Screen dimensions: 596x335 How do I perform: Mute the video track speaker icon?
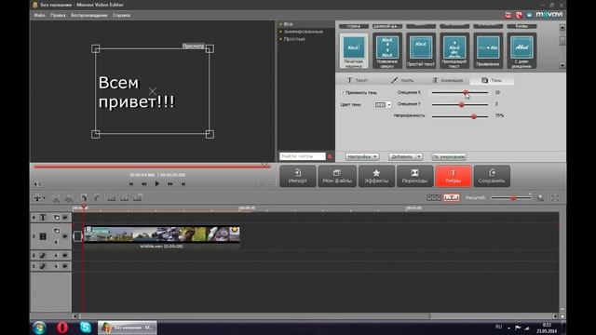[x=56, y=242]
